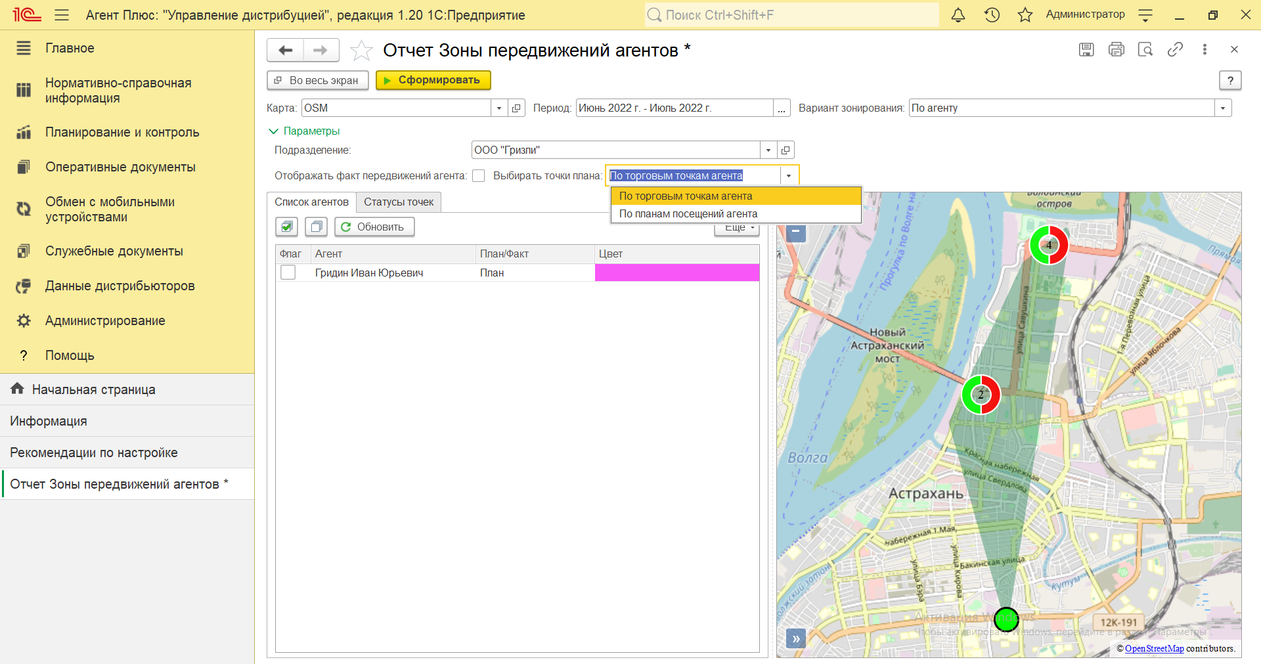Click the Период input field
Image resolution: width=1261 pixels, height=664 pixels.
coord(675,108)
